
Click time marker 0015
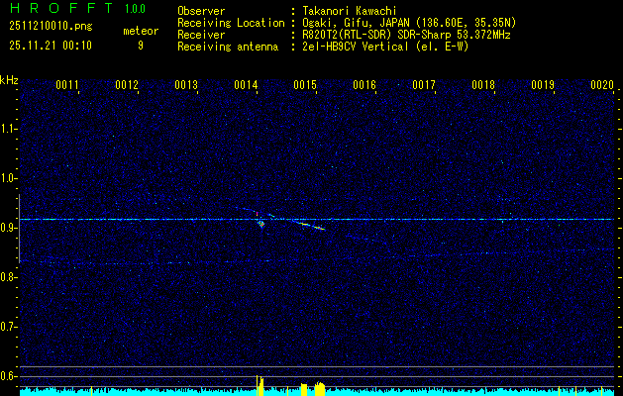[x=305, y=85]
